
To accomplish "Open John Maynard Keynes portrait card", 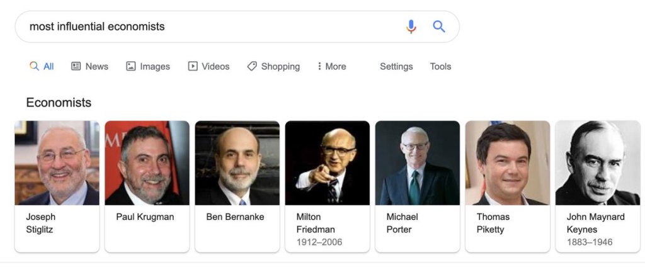I will [597, 162].
